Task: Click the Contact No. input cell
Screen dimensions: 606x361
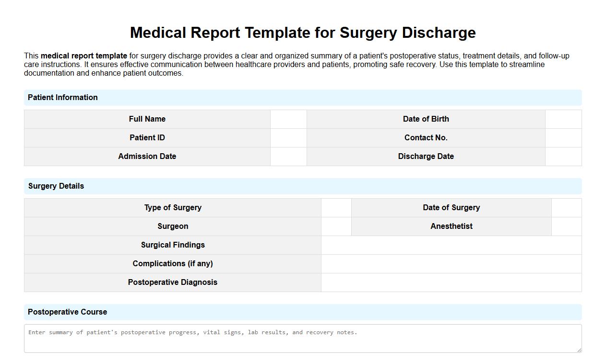Action: (x=563, y=137)
